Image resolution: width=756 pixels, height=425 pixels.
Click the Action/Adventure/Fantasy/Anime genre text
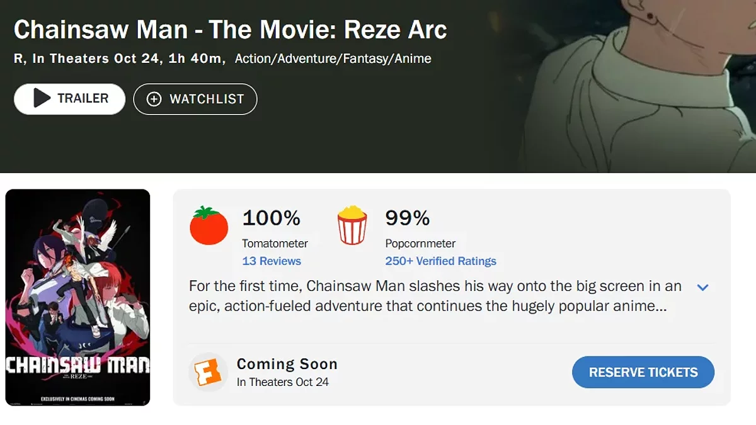click(x=333, y=59)
